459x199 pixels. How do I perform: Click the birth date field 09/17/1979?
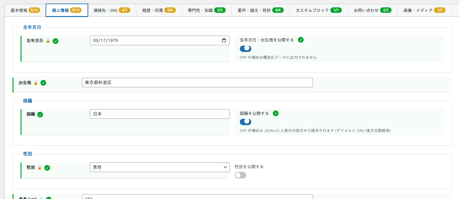coord(160,40)
